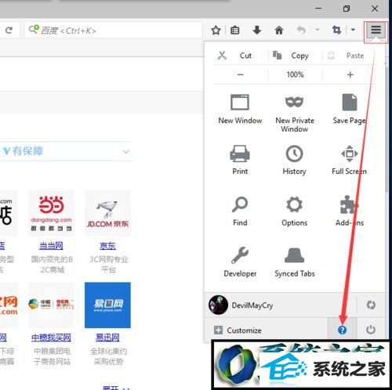Image resolution: width=392 pixels, height=390 pixels.
Task: Open the History panel
Action: 295,160
